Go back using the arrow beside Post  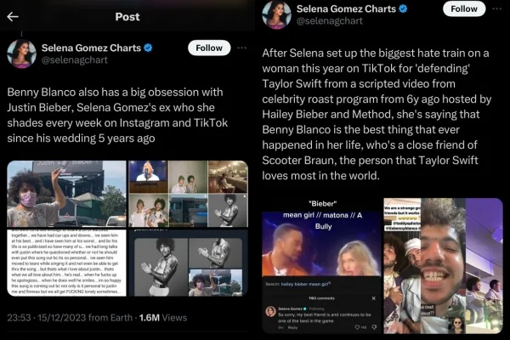click(x=13, y=17)
